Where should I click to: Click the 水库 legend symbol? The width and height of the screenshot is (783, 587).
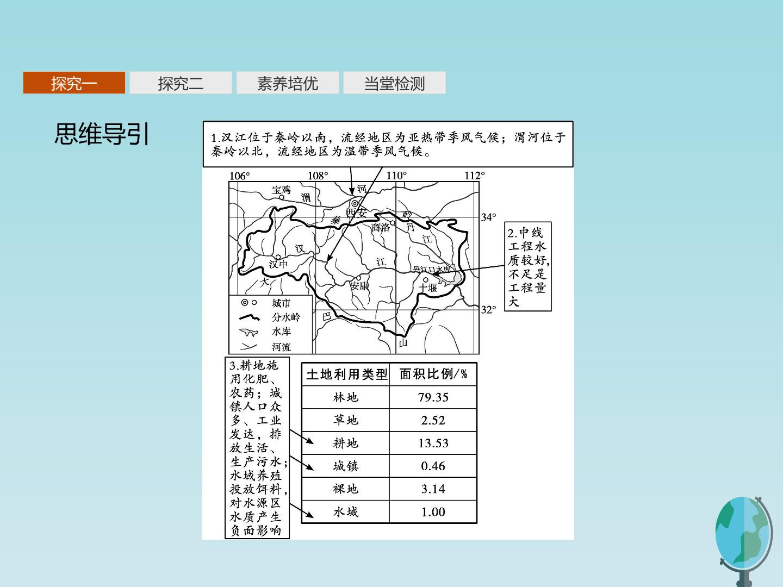click(x=250, y=332)
